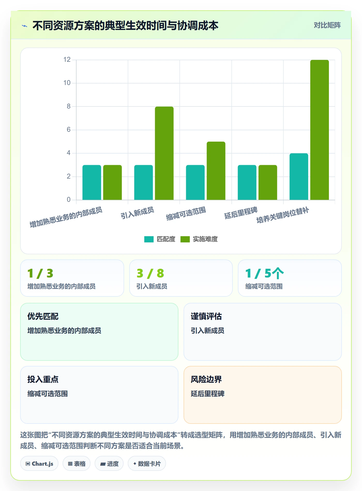Open the 投入重点 matrix card

(99, 395)
